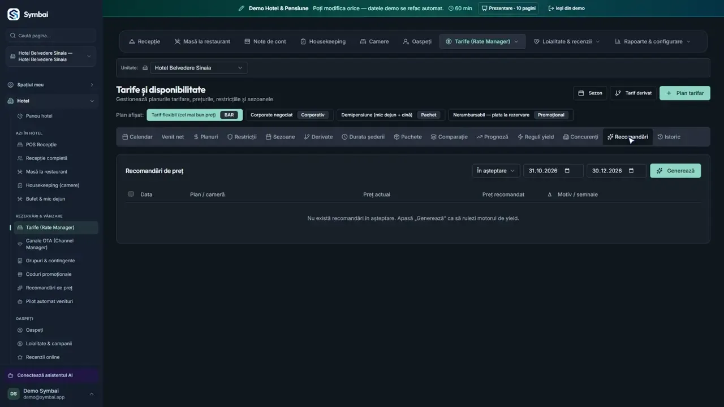Select the Demipensiune pachet plan
Image resolution: width=724 pixels, height=407 pixels.
tap(391, 115)
